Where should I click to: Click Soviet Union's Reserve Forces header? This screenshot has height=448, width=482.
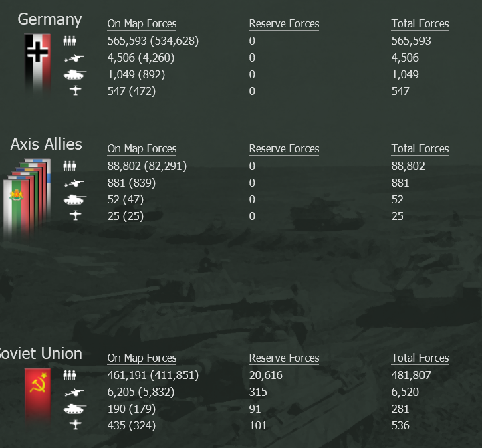pos(284,358)
